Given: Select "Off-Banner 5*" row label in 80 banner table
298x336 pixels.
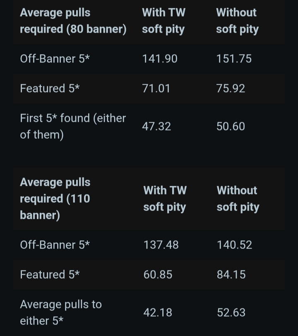Looking at the screenshot, I should (55, 59).
